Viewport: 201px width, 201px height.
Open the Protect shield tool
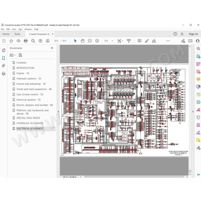[198, 117]
